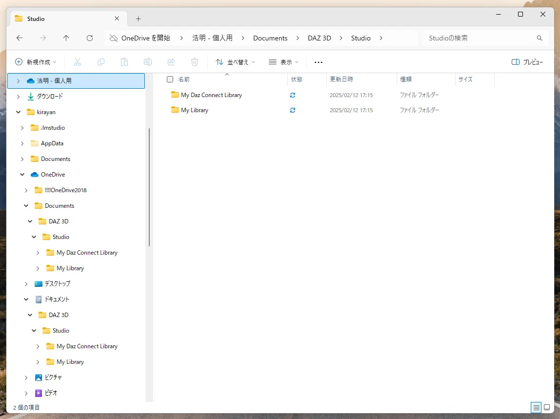Image resolution: width=560 pixels, height=419 pixels.
Task: Toggle the select-all checkbox in header
Action: 170,80
